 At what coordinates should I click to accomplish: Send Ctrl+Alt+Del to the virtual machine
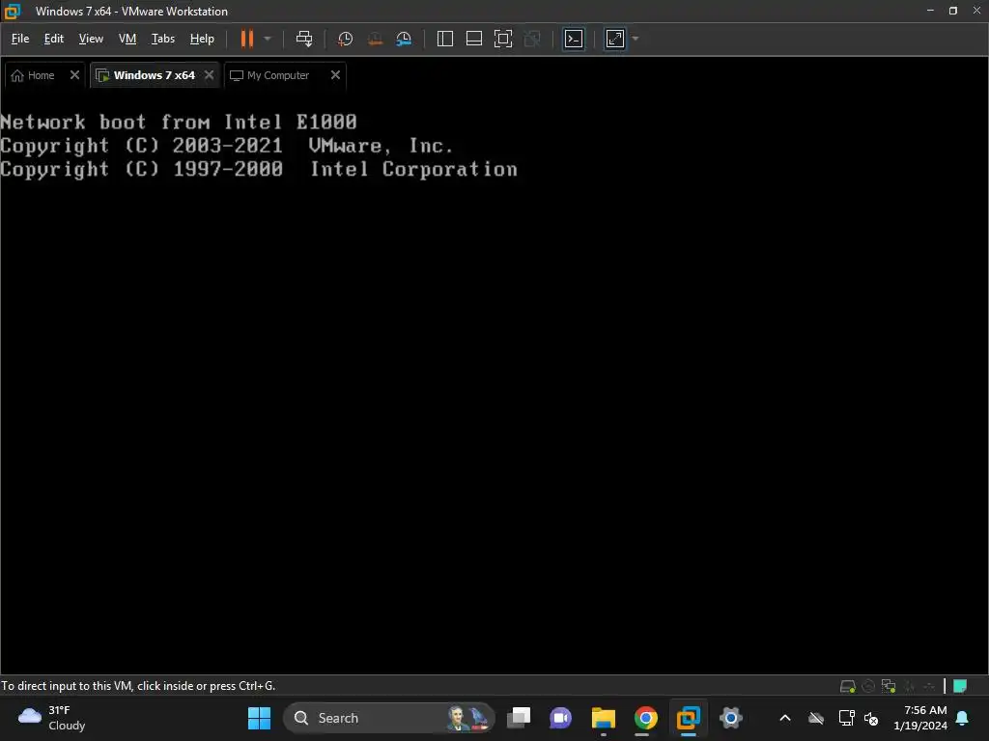click(x=304, y=39)
